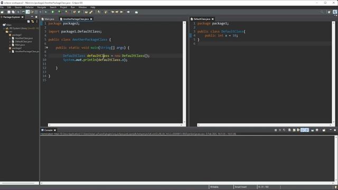Click the Save All toolbar icon
The height and width of the screenshot is (190, 338).
tap(13, 12)
